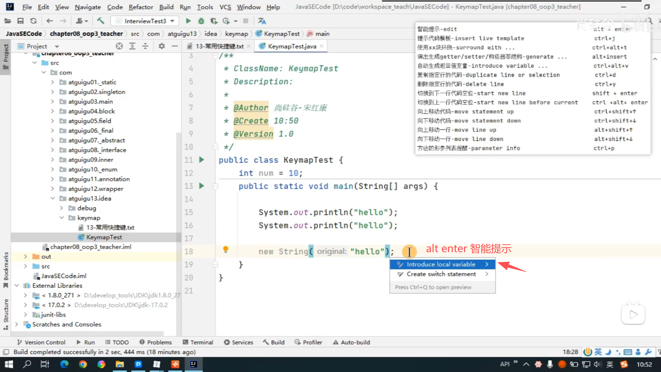The image size is (661, 372).
Task: Toggle fold marker at Javadoc end line
Action: click(x=216, y=147)
